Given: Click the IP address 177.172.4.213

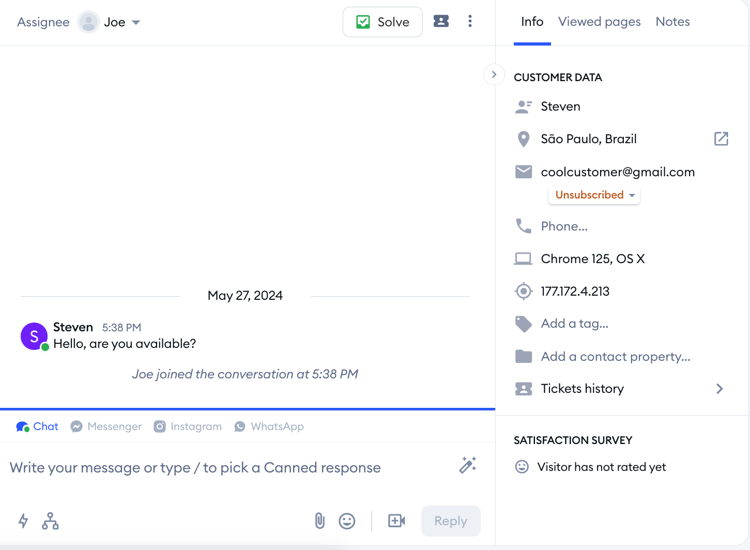Looking at the screenshot, I should coord(575,292).
